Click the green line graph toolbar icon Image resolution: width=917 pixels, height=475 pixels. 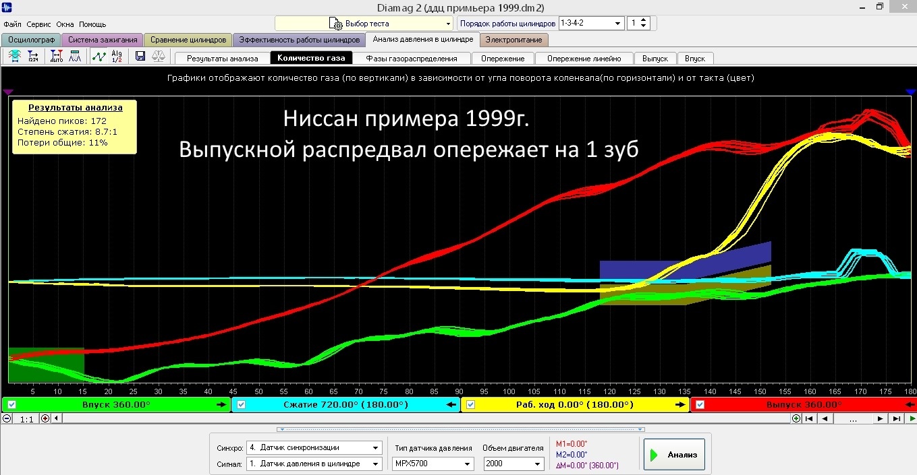point(99,57)
